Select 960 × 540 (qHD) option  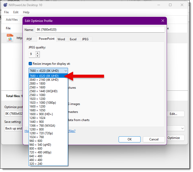(x=48, y=145)
